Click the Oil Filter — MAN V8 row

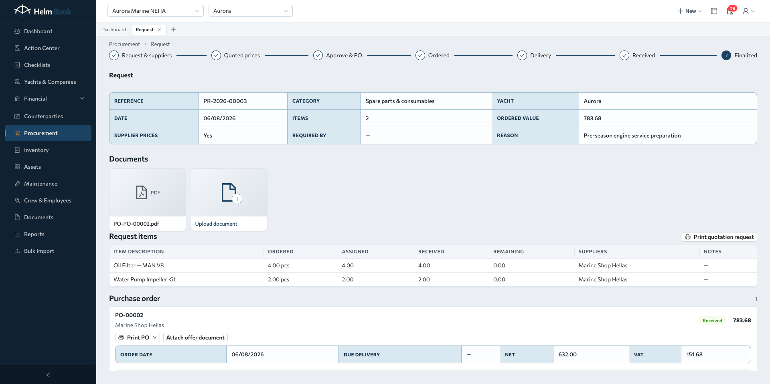[x=433, y=265]
